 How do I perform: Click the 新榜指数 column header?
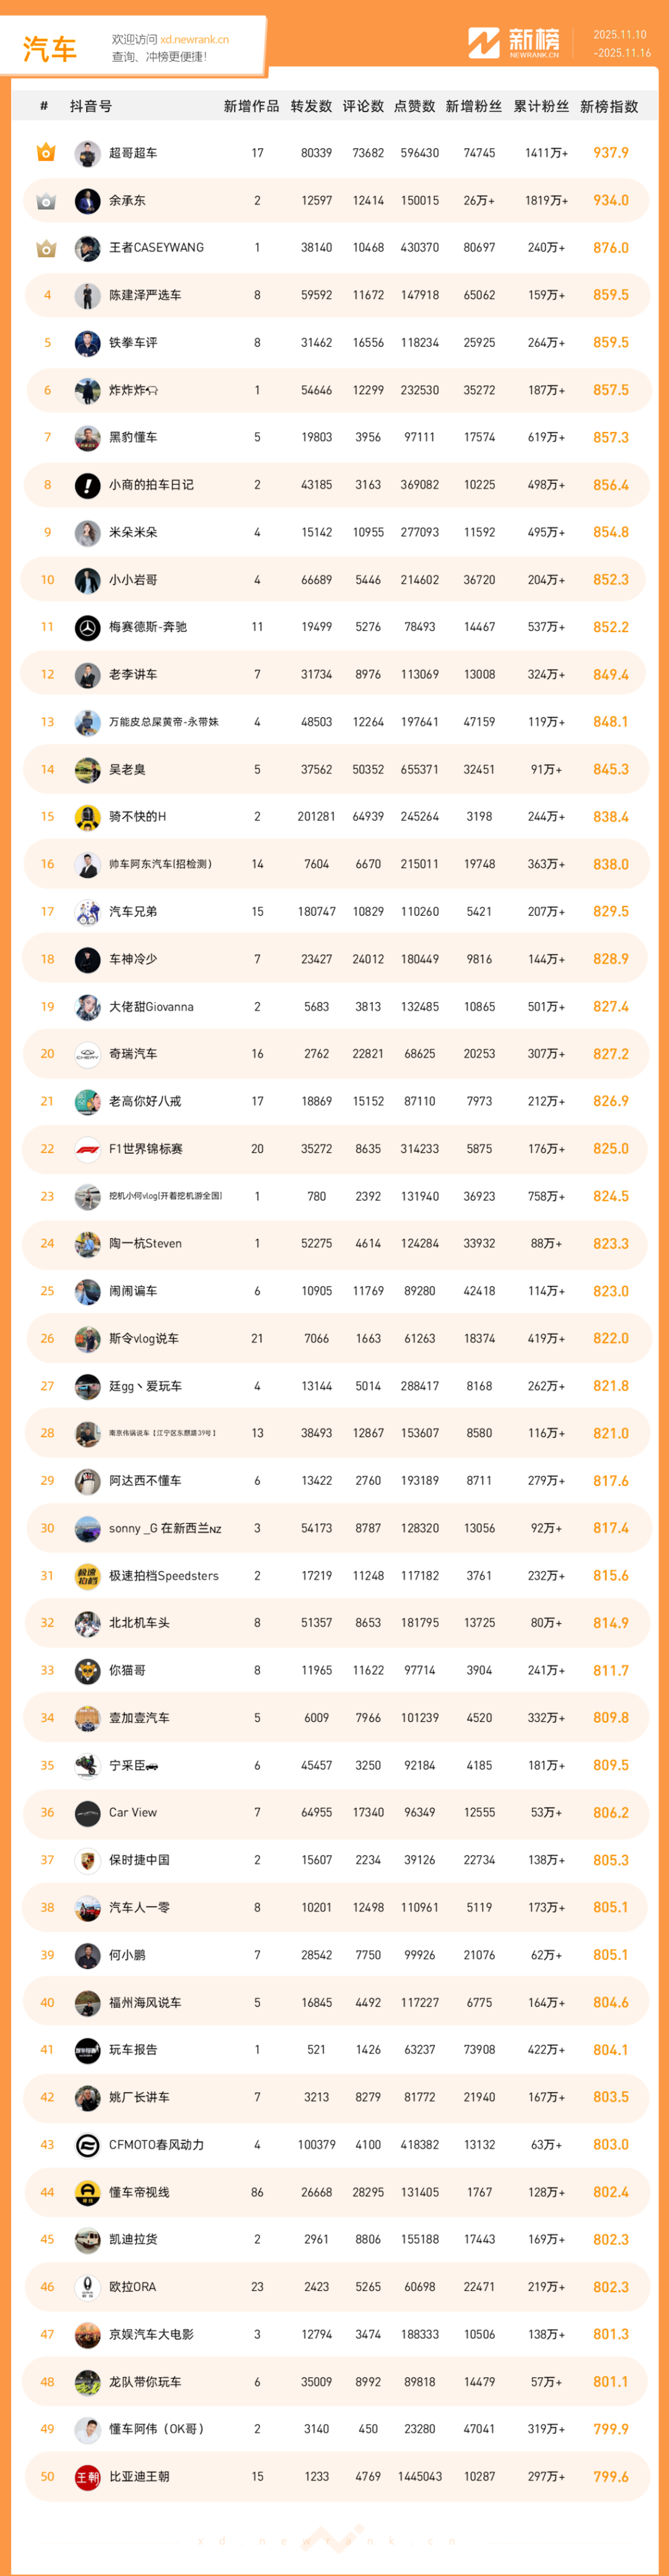(x=609, y=106)
